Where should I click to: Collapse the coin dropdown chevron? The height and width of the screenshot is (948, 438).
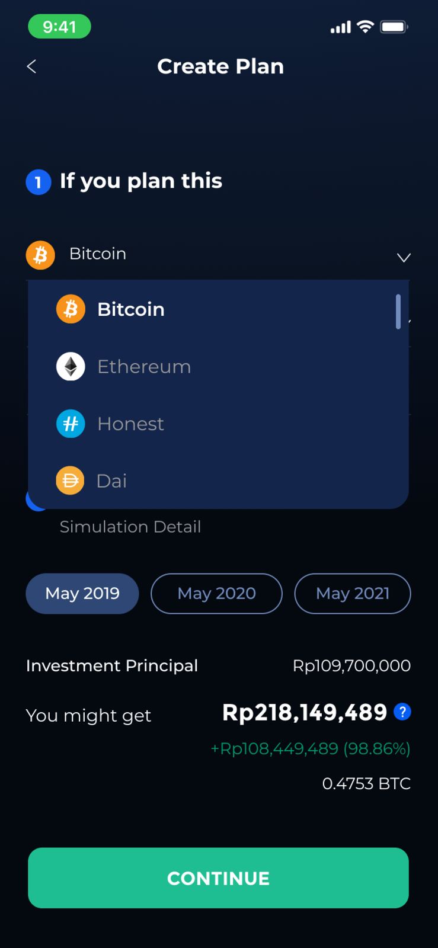tap(404, 257)
